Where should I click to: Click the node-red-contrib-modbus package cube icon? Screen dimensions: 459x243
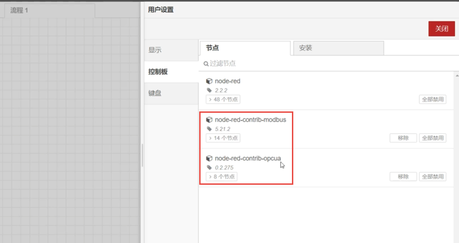(x=209, y=120)
